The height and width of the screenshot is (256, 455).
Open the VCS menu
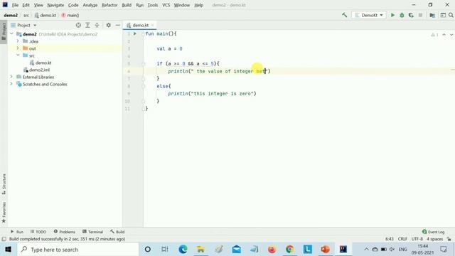[x=166, y=5]
